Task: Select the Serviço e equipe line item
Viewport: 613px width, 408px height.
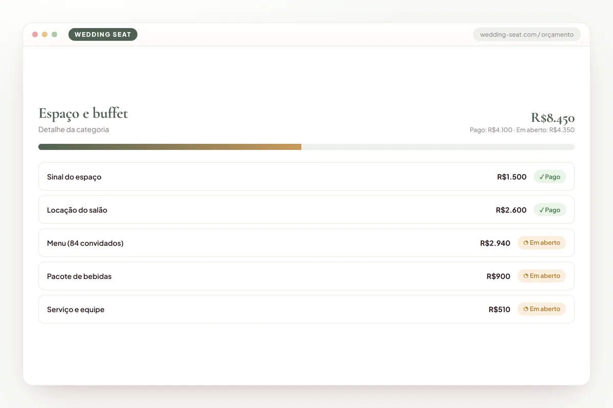Action: click(x=306, y=309)
